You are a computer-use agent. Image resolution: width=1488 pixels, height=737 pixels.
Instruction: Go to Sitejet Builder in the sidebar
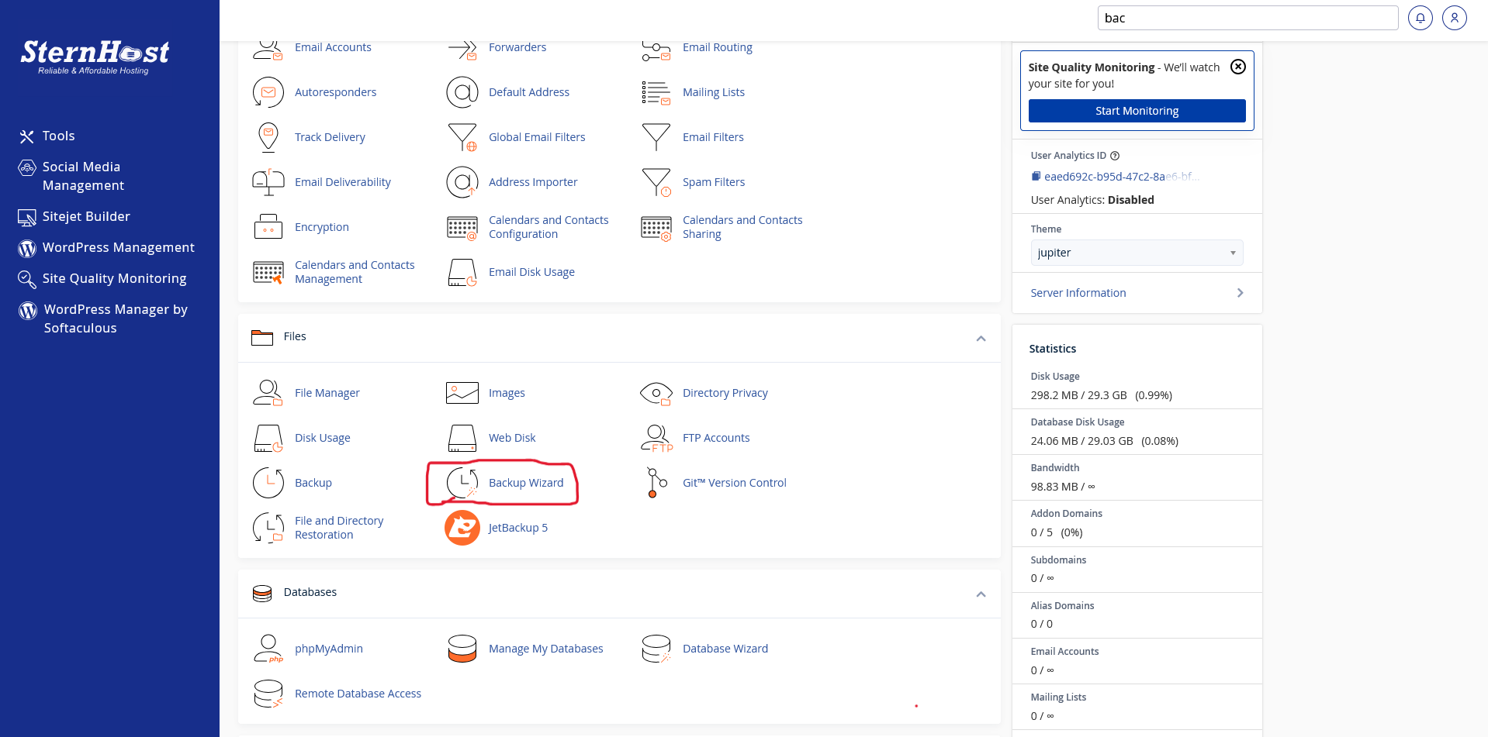pos(85,217)
